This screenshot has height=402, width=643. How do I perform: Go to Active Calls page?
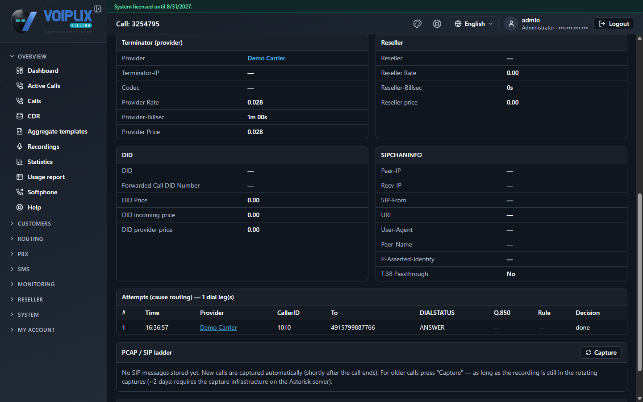[44, 86]
